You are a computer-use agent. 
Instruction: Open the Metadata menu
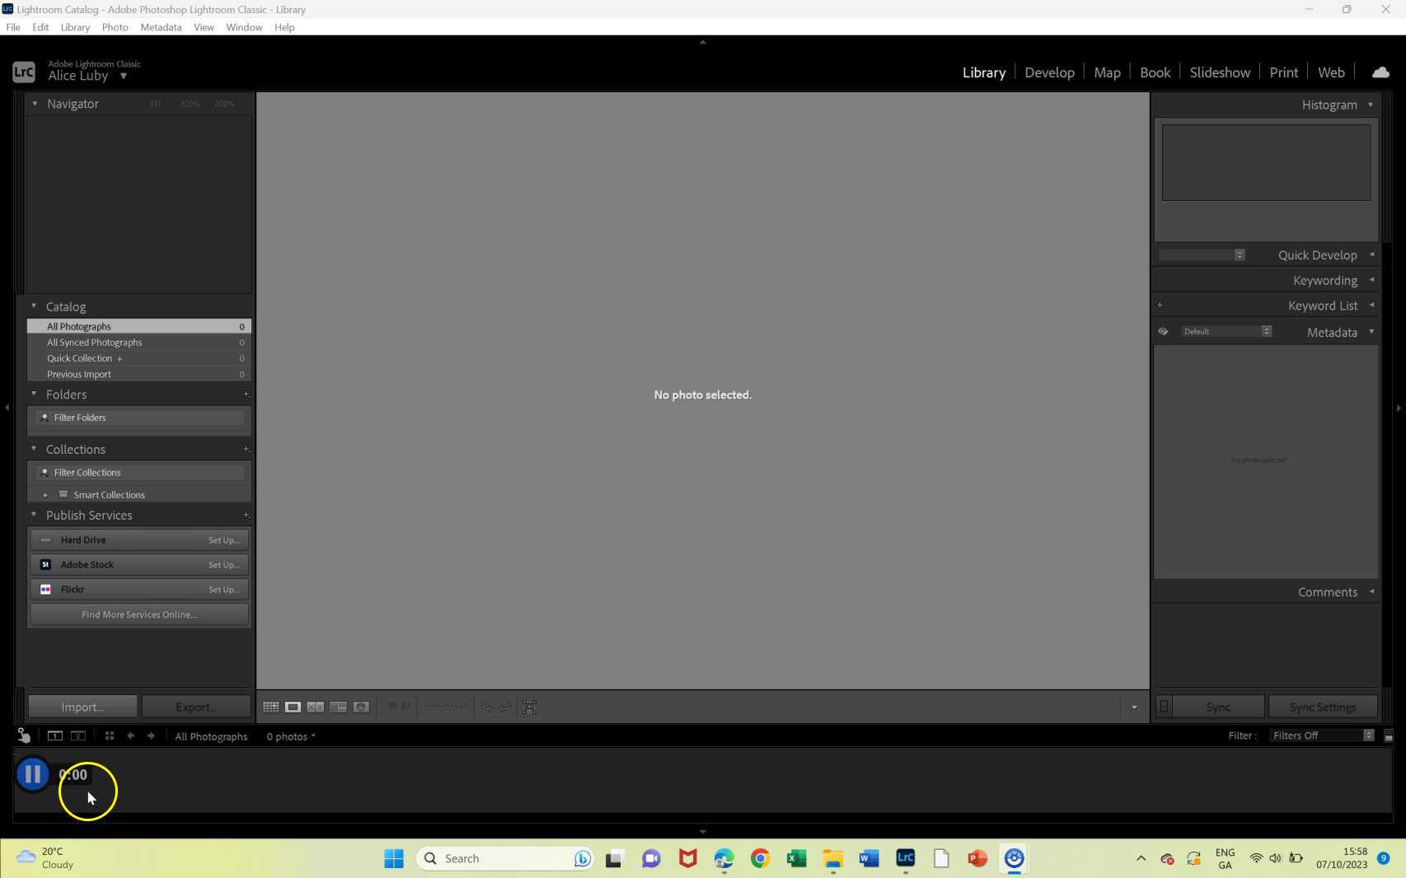pos(160,26)
